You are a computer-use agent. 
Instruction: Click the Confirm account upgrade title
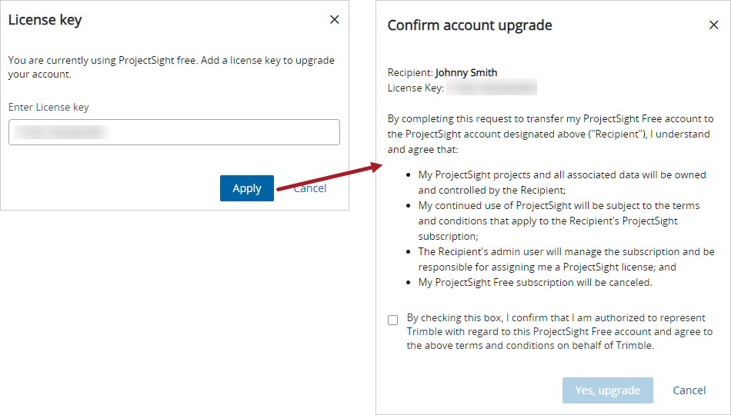[469, 25]
